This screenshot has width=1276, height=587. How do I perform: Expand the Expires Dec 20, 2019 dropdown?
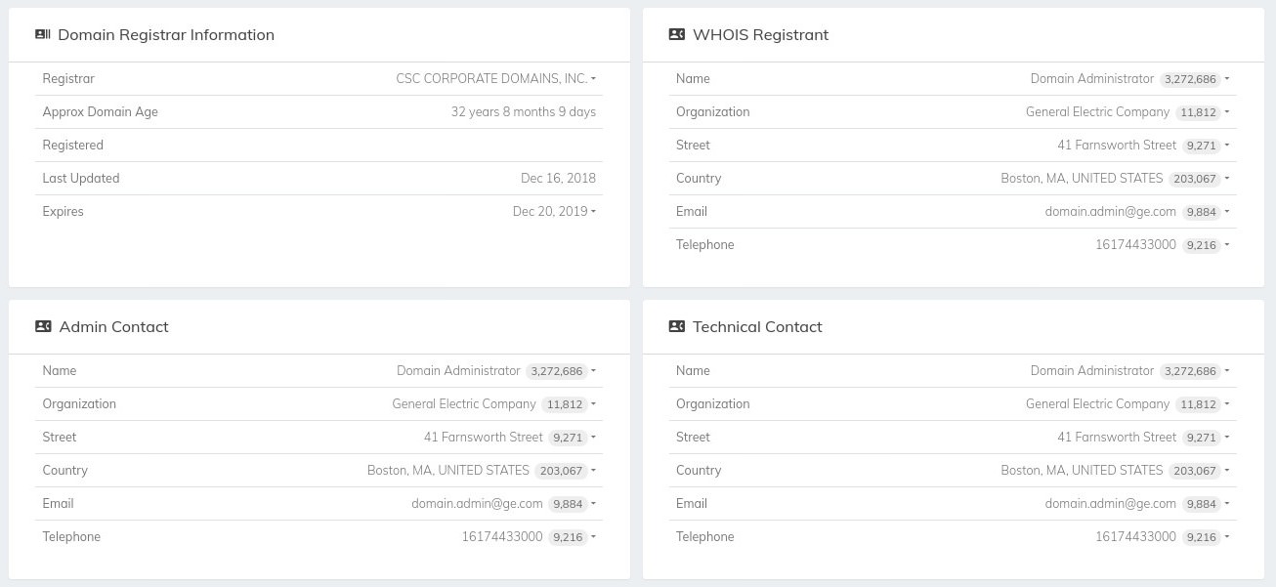(x=594, y=212)
